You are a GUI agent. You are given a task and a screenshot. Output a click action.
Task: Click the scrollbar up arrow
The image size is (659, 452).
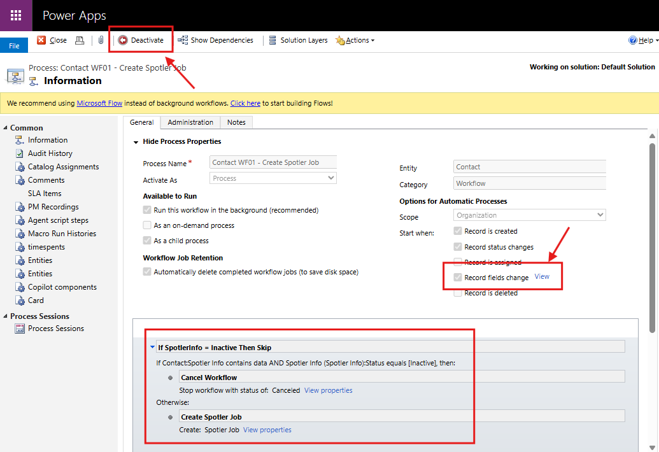point(652,136)
